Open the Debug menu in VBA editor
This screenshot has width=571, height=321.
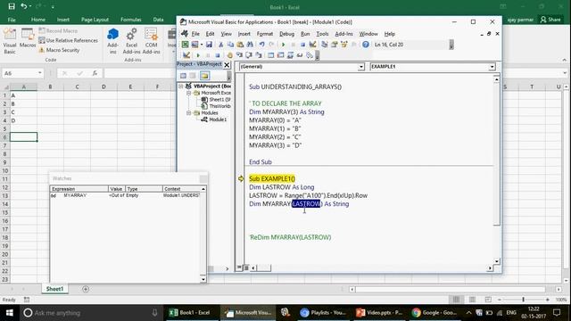pos(286,34)
